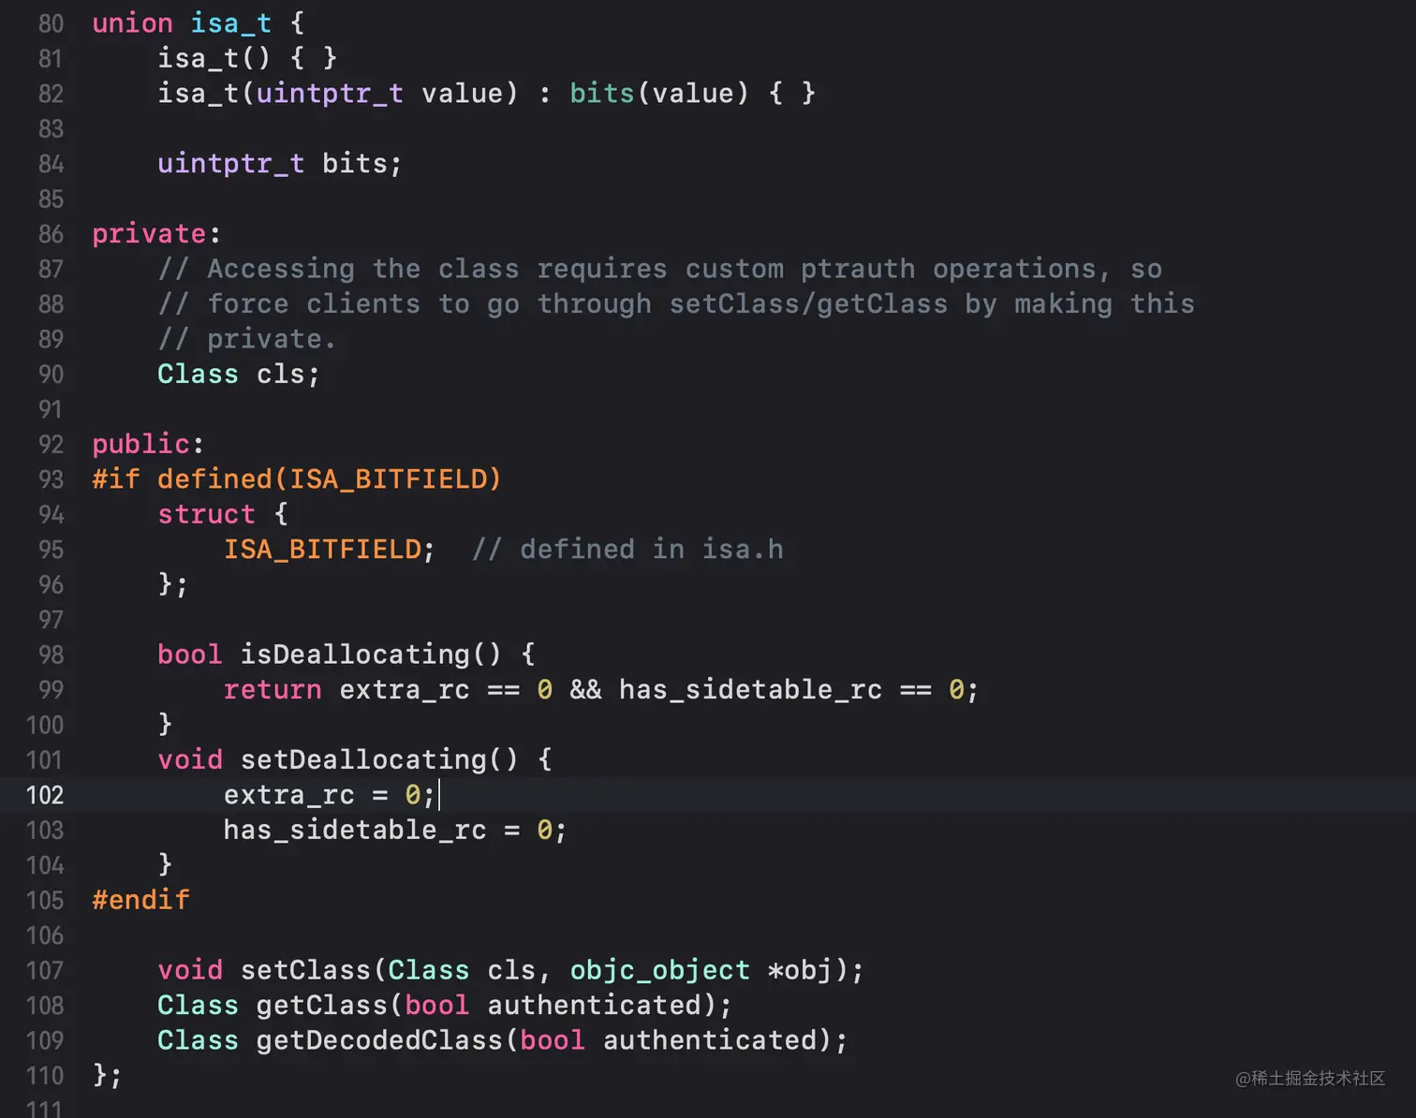Click comment starting 'Accessing the class requires'
The width and height of the screenshot is (1416, 1118).
tap(660, 269)
